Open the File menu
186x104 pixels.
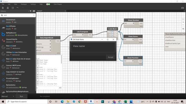point(3,4)
